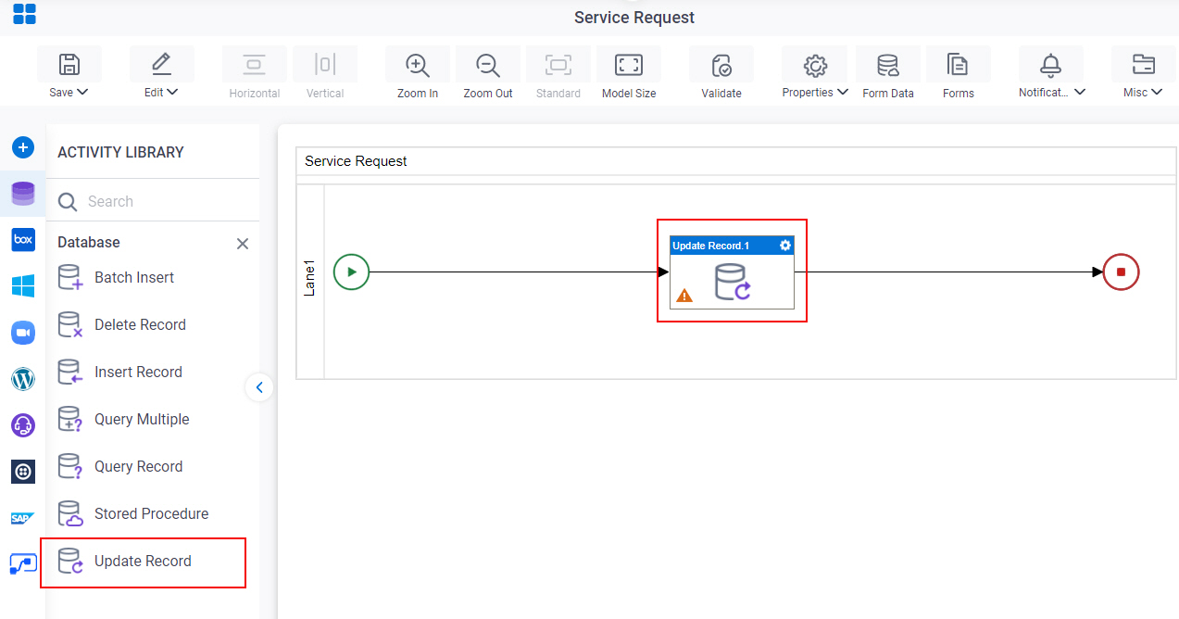Open the Forms toolbar icon
The width and height of the screenshot is (1179, 619).
click(x=958, y=64)
